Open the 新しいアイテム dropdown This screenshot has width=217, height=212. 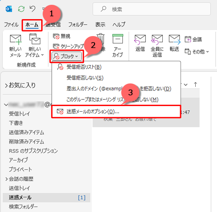click(x=34, y=46)
